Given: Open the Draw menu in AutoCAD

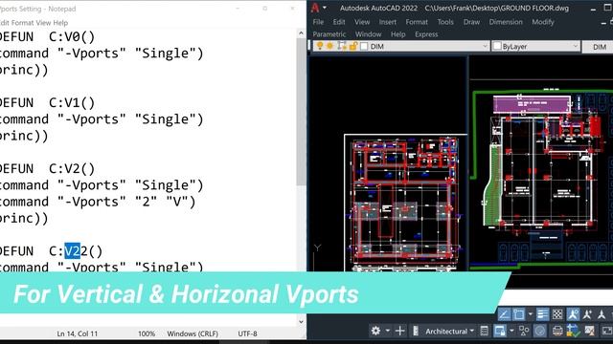Looking at the screenshot, I should point(471,22).
